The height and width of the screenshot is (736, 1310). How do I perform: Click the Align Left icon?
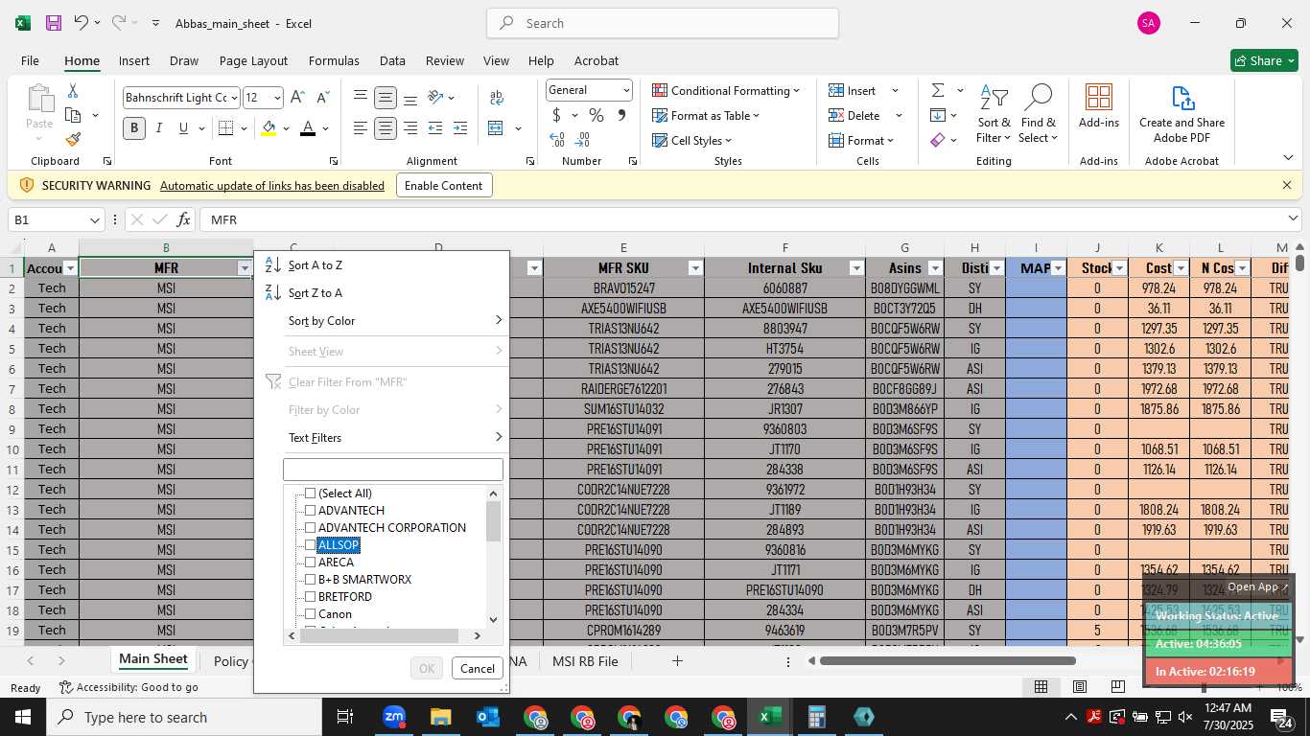(361, 128)
